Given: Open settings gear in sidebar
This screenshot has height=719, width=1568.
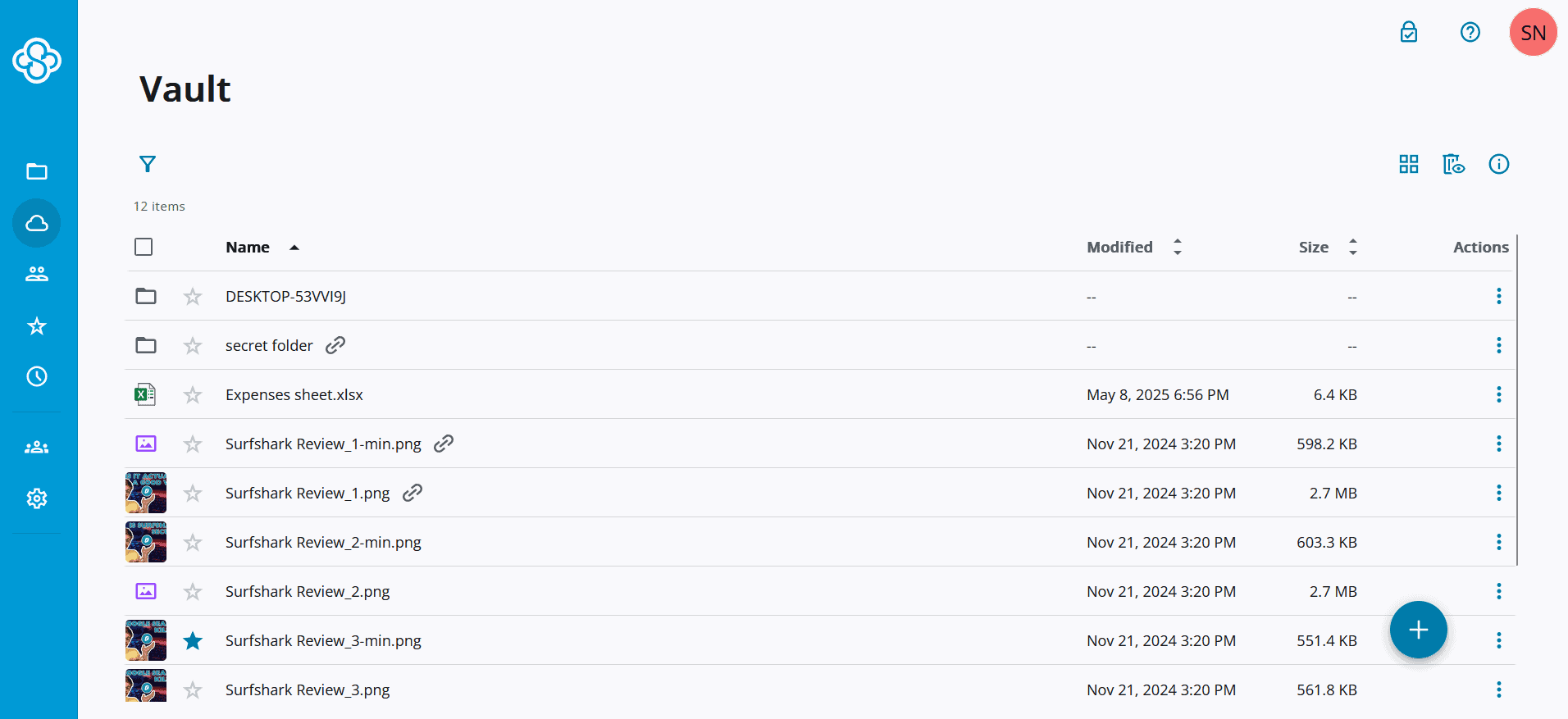Looking at the screenshot, I should 37,498.
